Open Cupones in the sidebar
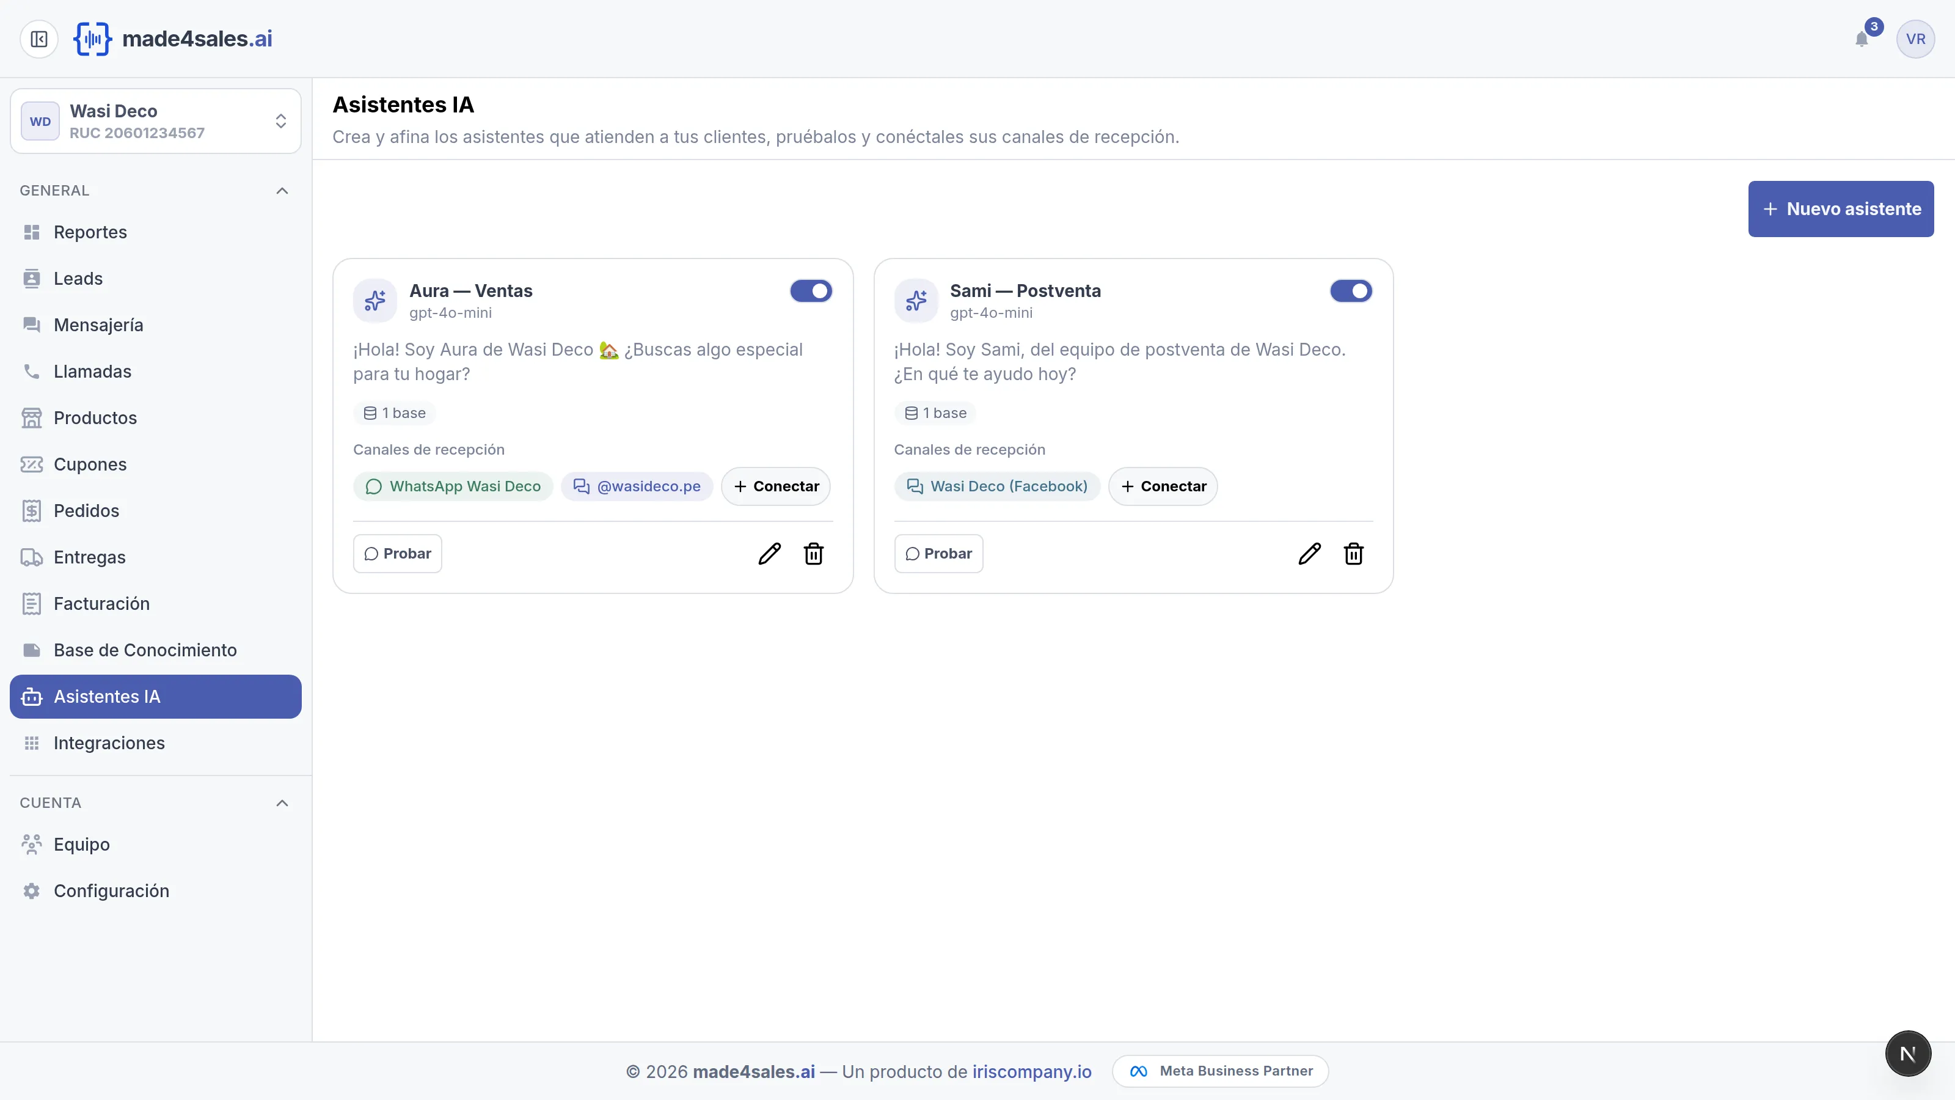 [156, 464]
